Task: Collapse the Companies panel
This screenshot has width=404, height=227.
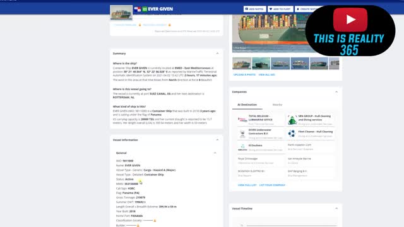Action: pos(336,92)
